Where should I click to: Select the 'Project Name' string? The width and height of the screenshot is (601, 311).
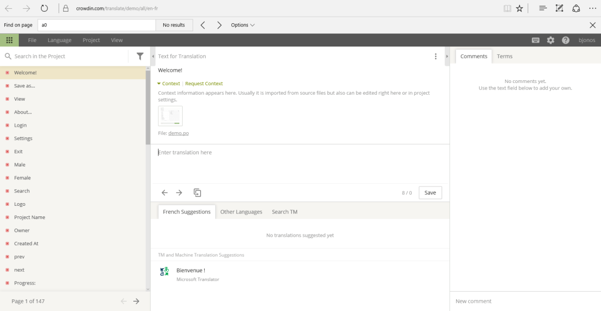(73, 217)
